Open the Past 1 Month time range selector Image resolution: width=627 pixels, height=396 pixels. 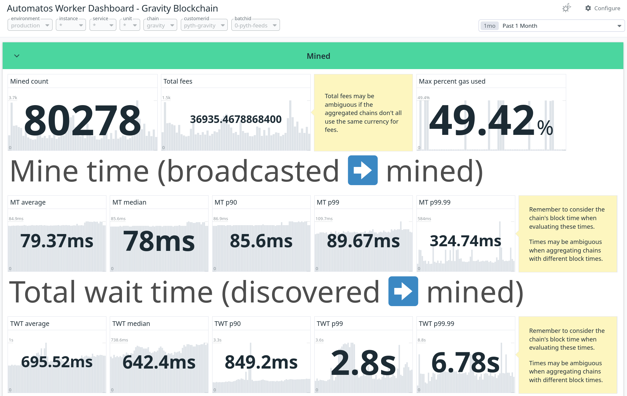click(552, 26)
